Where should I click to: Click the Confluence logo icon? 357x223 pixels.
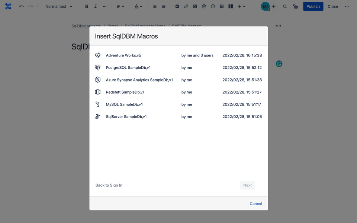8,6
